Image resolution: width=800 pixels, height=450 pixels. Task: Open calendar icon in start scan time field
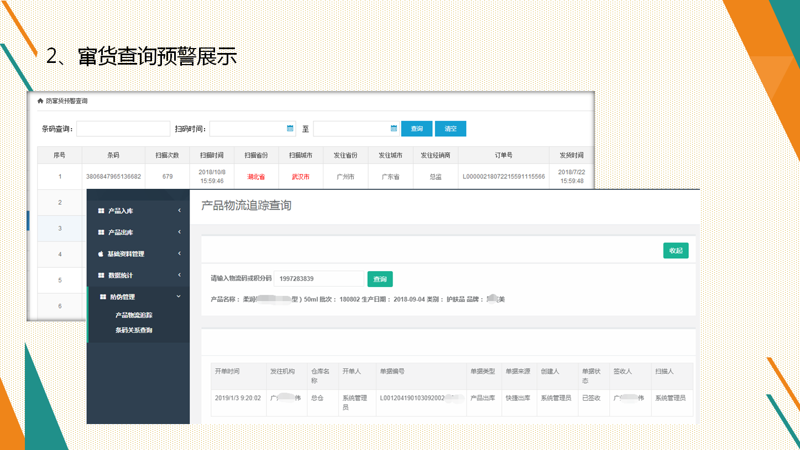(290, 129)
